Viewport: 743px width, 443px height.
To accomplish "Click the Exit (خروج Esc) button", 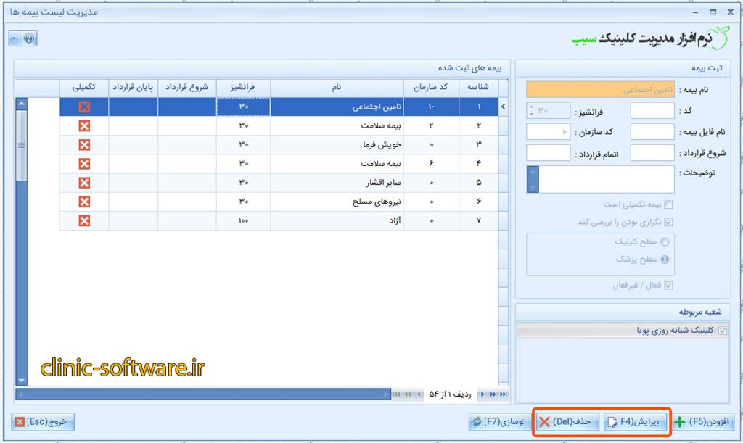I will coord(44,421).
